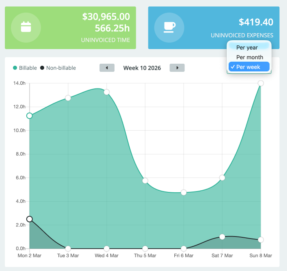The image size is (287, 271).
Task: Click the Wed 4 Mar axis label
Action: click(x=107, y=256)
